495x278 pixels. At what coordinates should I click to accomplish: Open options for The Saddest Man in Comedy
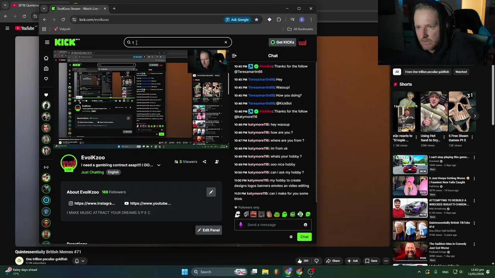474,244
